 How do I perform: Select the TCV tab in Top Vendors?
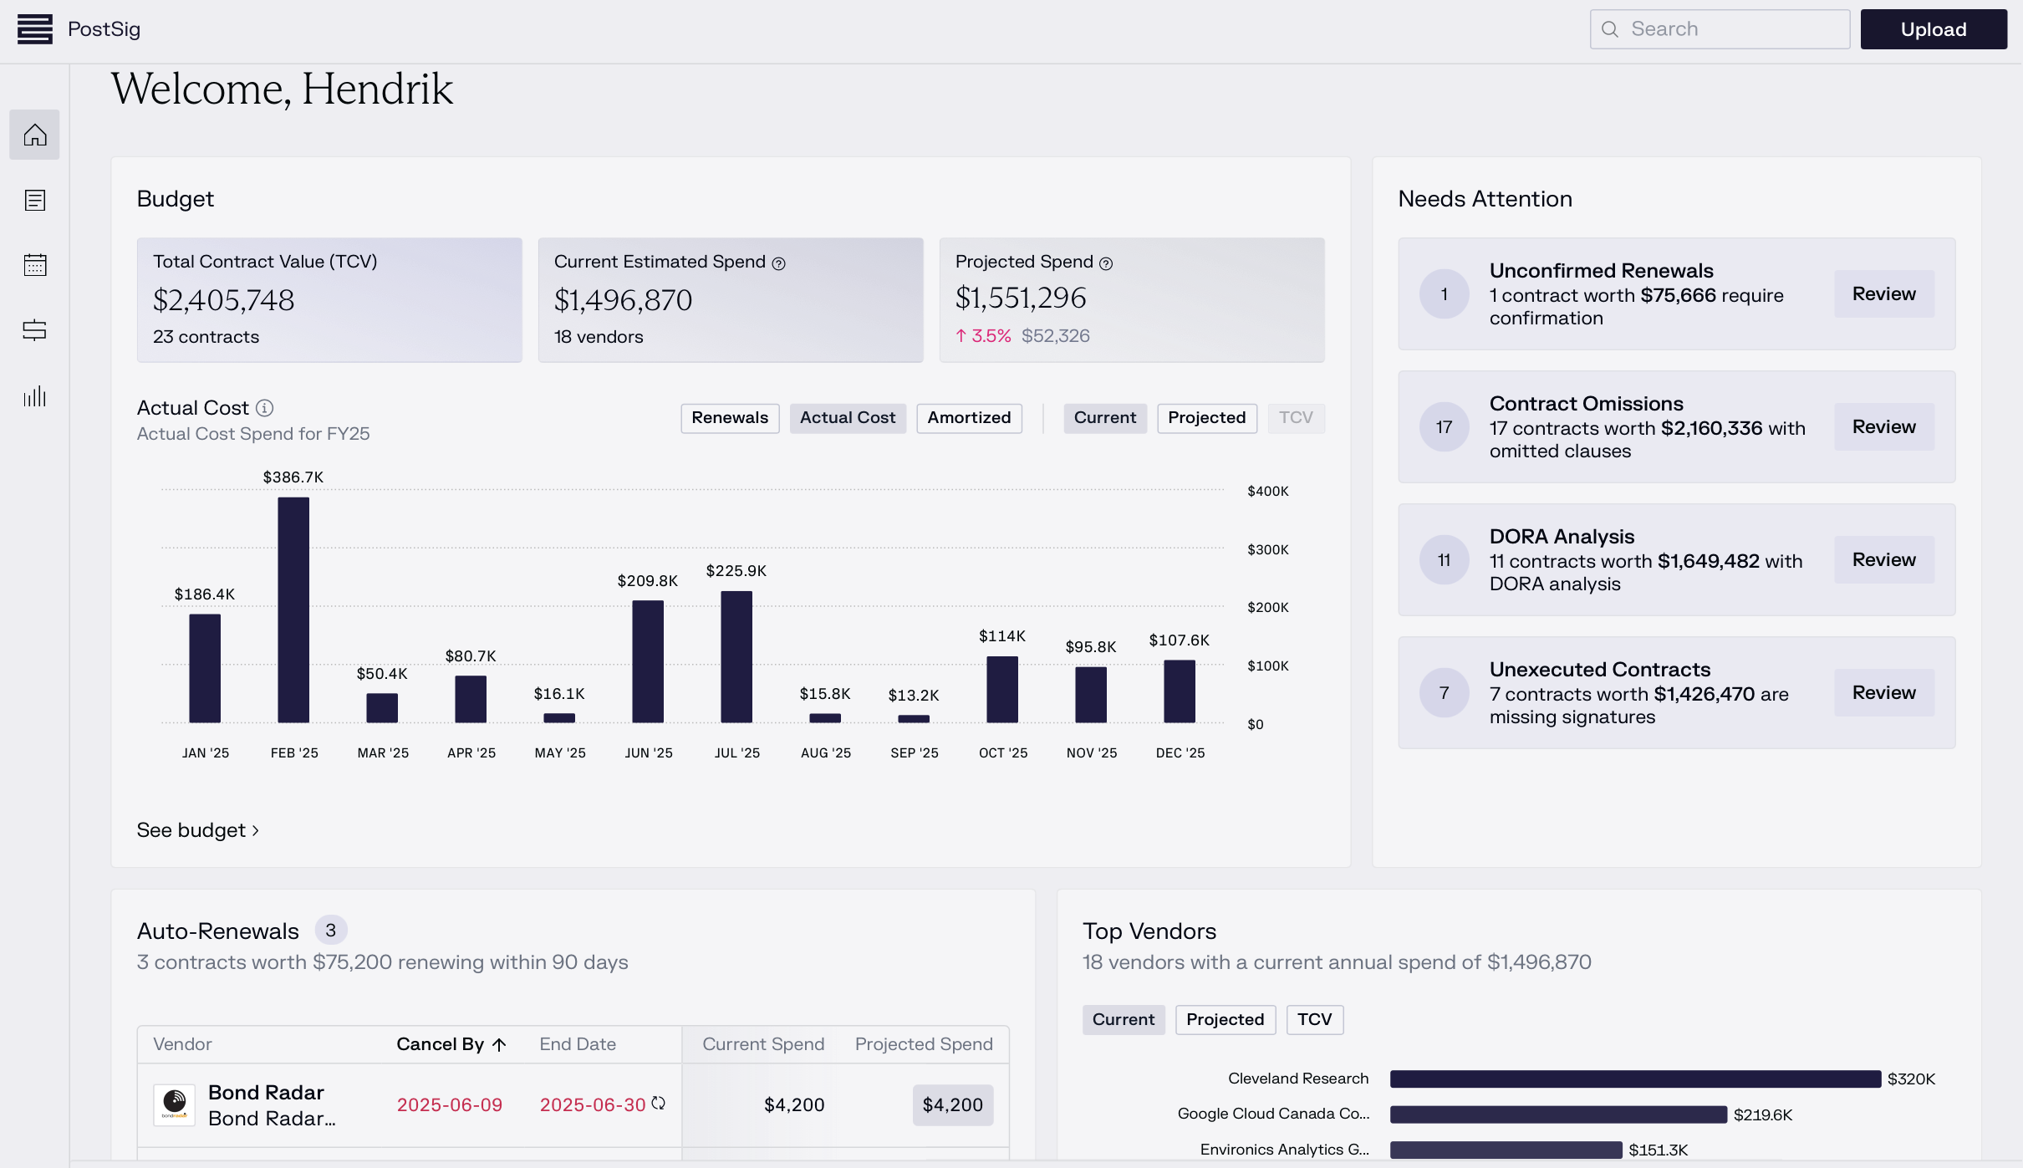pyautogui.click(x=1313, y=1019)
